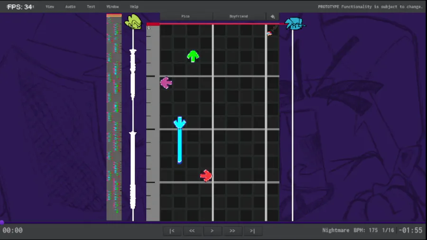427x240 pixels.
Task: Click the events column diamond icon
Action: click(x=273, y=17)
